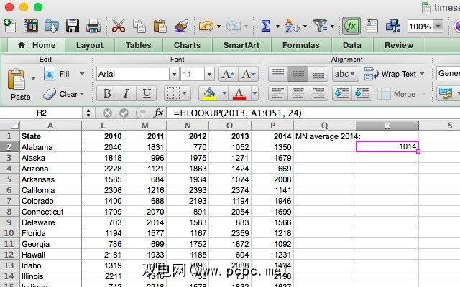
Task: Switch to the Data tab
Action: click(x=352, y=45)
